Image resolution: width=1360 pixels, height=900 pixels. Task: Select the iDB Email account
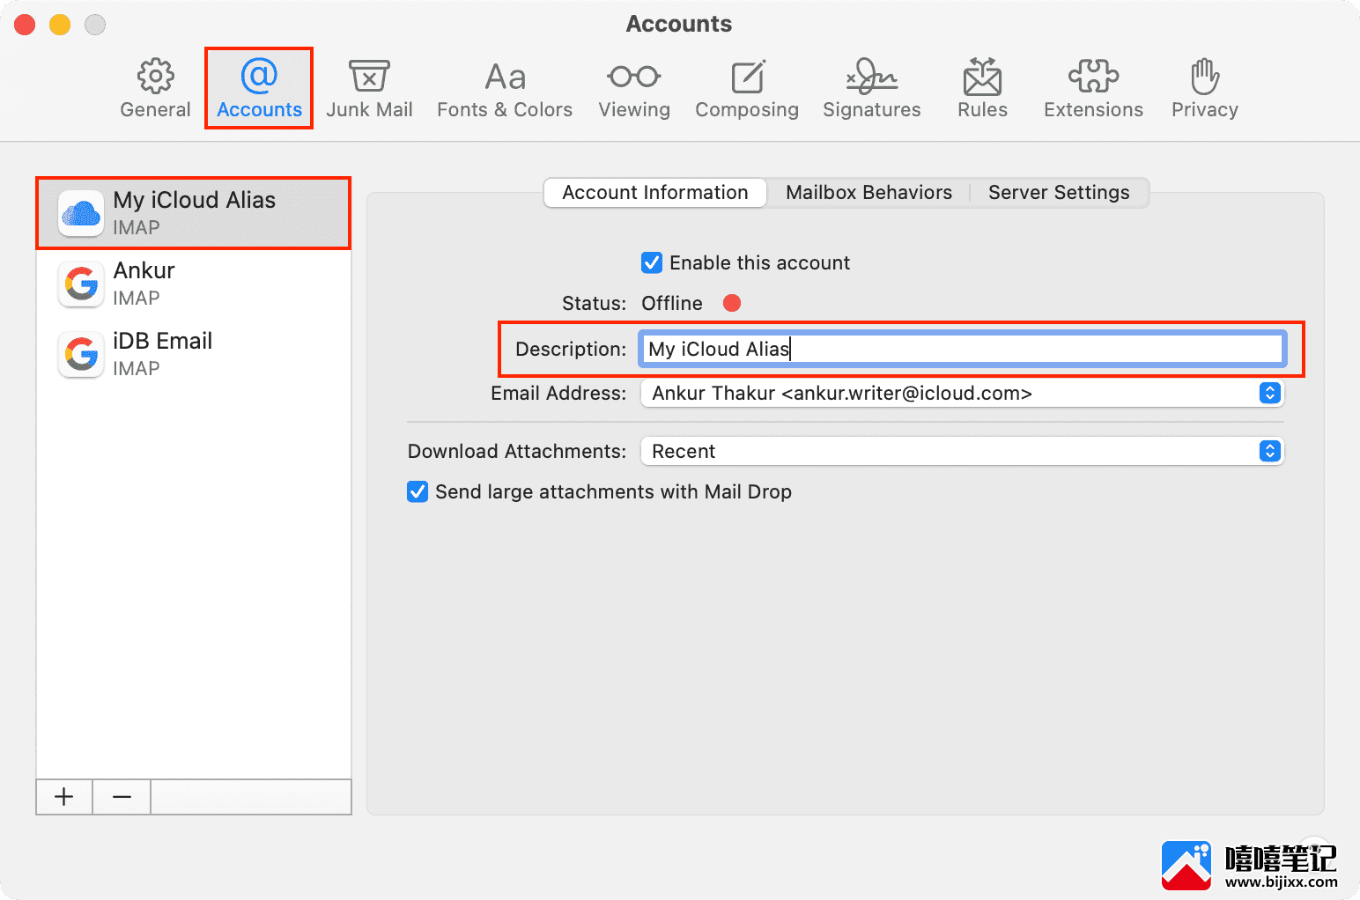tap(194, 354)
